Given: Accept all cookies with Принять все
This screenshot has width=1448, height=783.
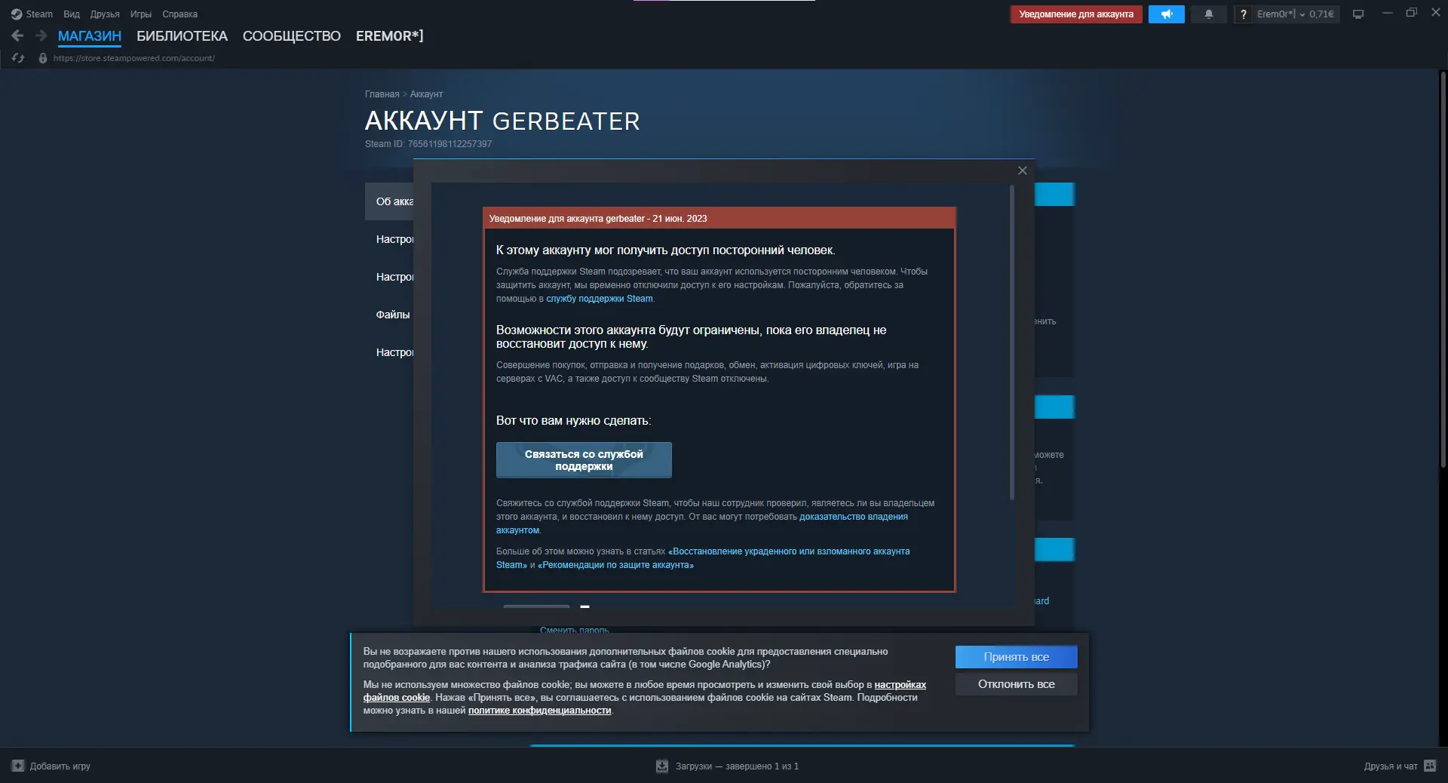Looking at the screenshot, I should [x=1016, y=657].
